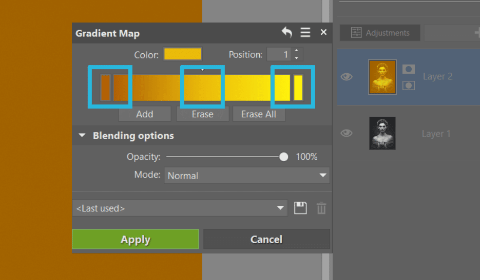Viewport: 480px width, 280px height.
Task: Toggle visibility of Layer 1
Action: (347, 133)
